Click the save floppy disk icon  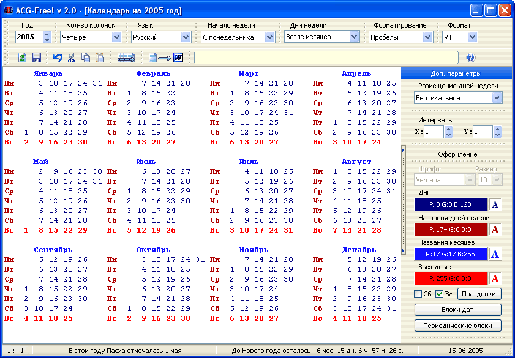click(36, 58)
